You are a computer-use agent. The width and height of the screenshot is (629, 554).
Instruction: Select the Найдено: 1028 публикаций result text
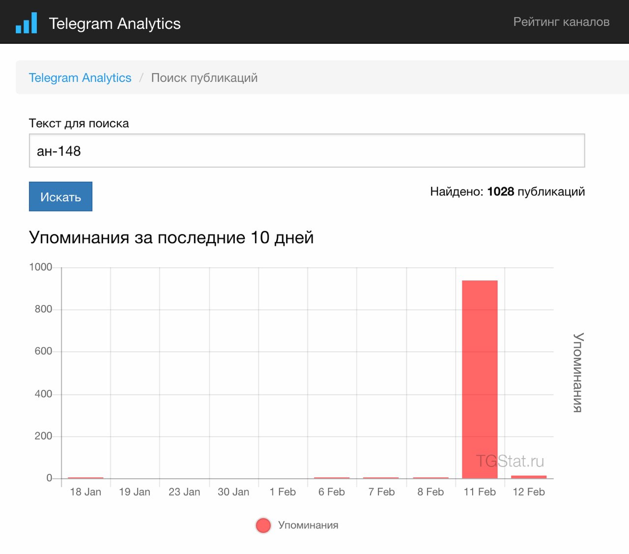click(x=508, y=192)
